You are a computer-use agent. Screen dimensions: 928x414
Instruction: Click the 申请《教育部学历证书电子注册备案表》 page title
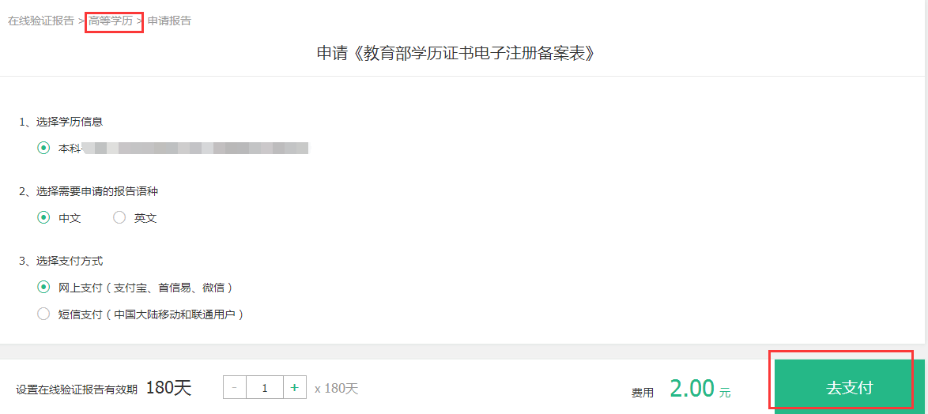[456, 53]
